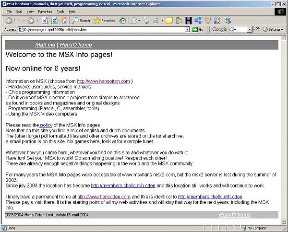This screenshot has height=232, width=288.
Task: Click the page with star icon
Action: (179, 21)
